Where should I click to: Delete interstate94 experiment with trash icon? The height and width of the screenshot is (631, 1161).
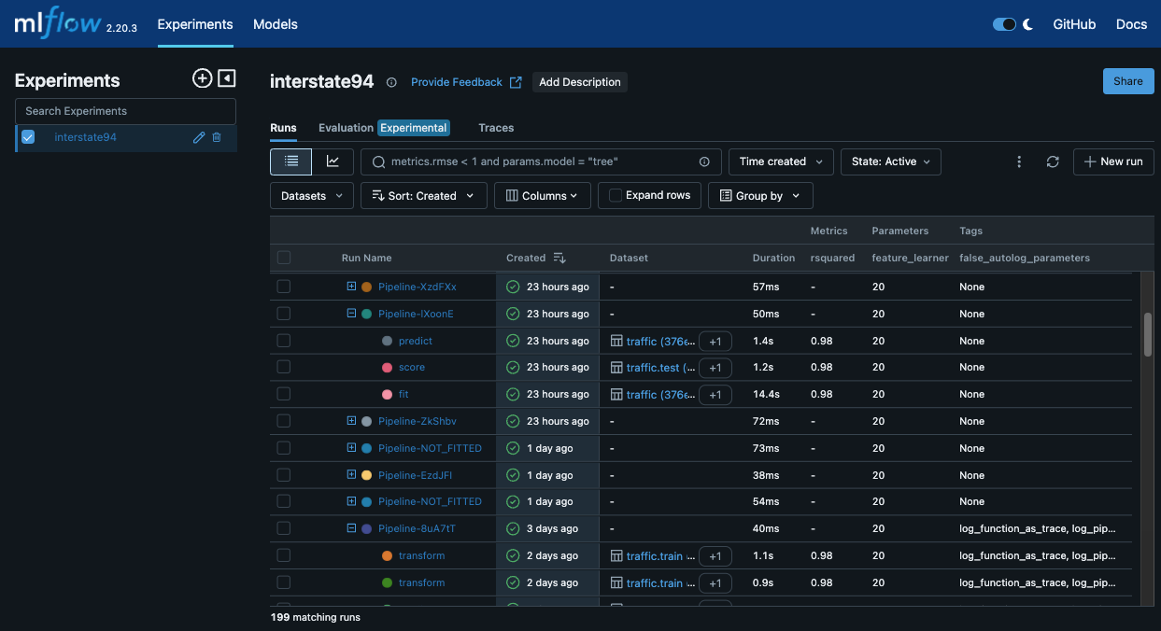[x=217, y=137]
